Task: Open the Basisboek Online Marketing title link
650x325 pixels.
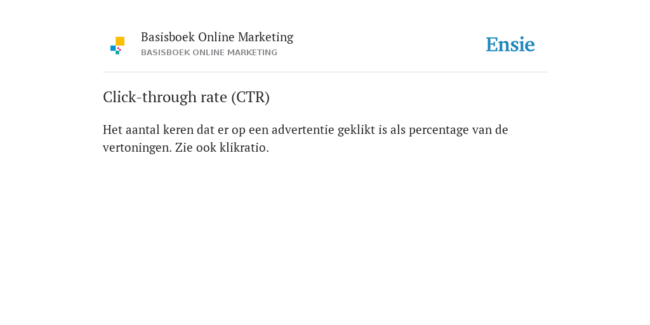Action: tap(217, 37)
